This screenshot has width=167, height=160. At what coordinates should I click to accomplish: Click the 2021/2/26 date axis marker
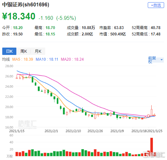click(95, 131)
